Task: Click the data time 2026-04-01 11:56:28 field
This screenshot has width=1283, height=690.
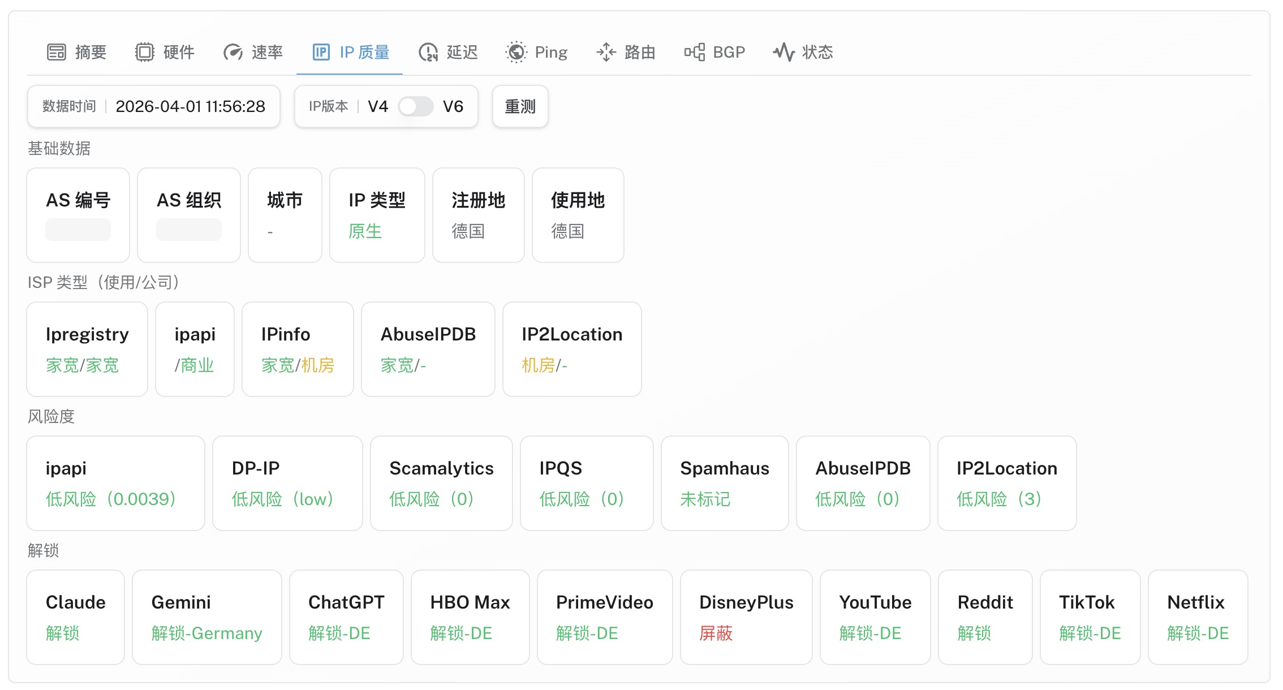Action: tap(154, 106)
